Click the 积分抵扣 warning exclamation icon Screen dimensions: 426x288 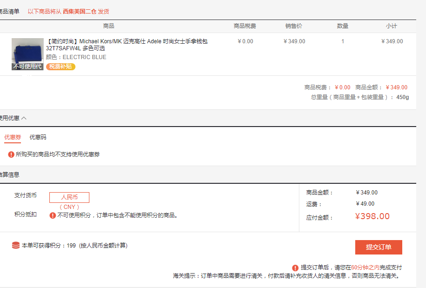coord(53,215)
